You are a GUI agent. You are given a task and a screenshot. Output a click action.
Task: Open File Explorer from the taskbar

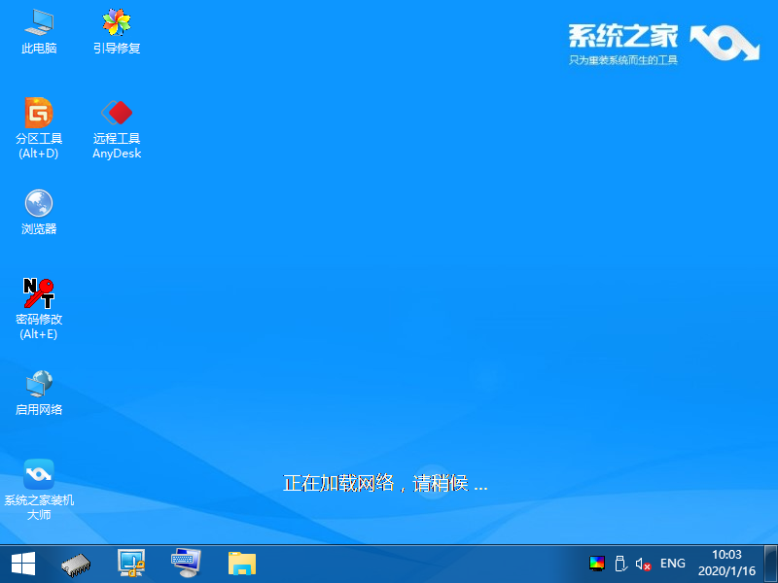tap(241, 564)
